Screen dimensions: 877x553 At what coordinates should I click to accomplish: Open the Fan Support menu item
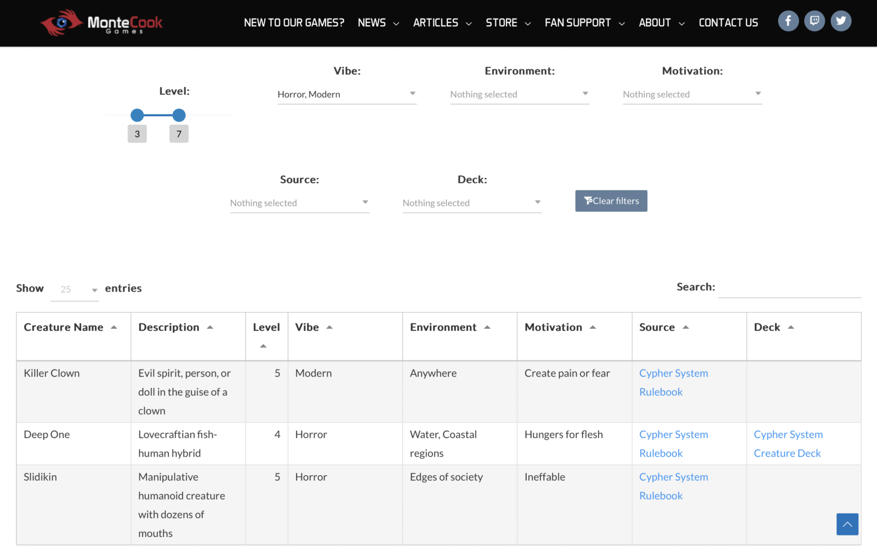(578, 22)
